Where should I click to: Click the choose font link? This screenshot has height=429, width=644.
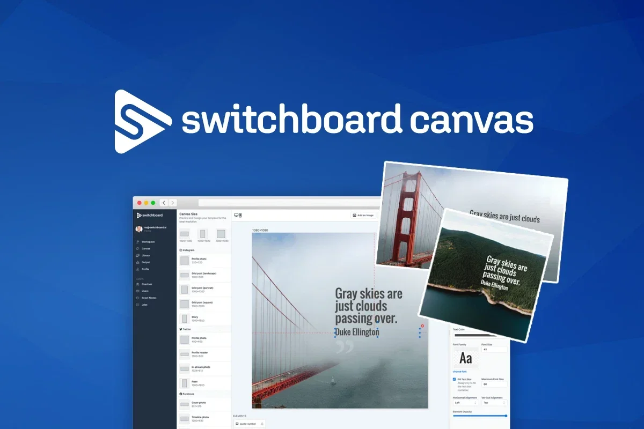(460, 371)
